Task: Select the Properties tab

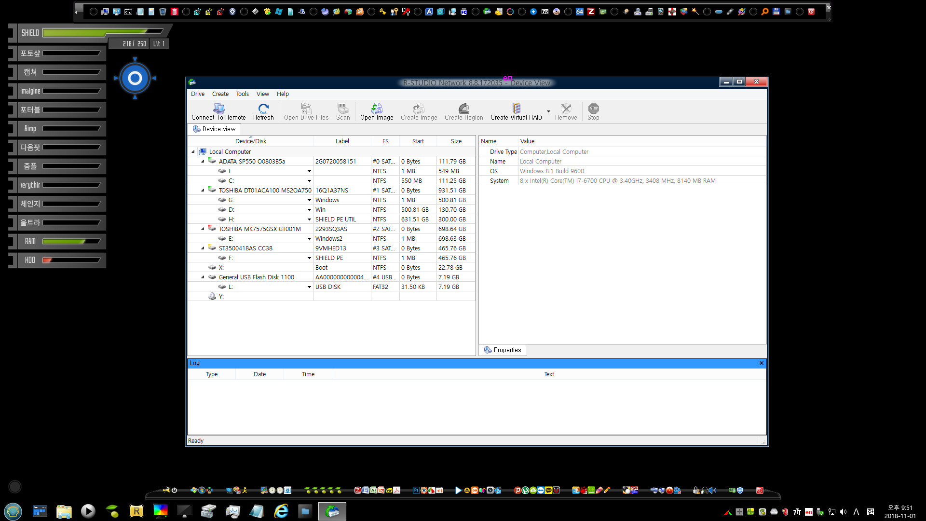Action: point(503,350)
